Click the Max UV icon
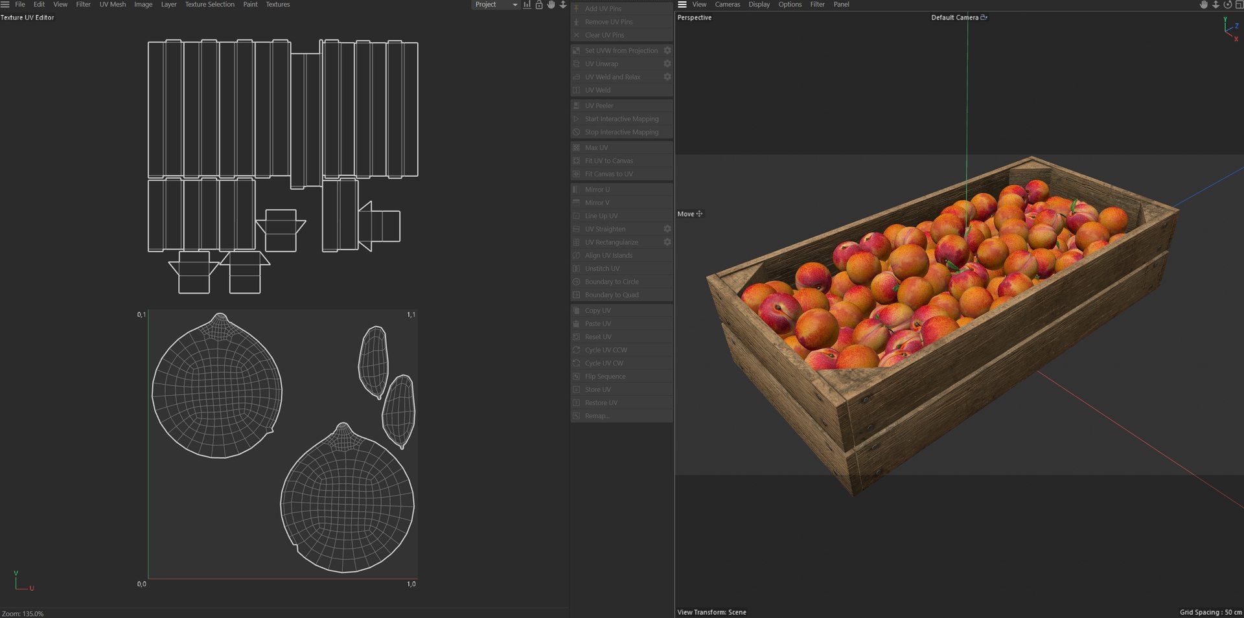 (576, 148)
